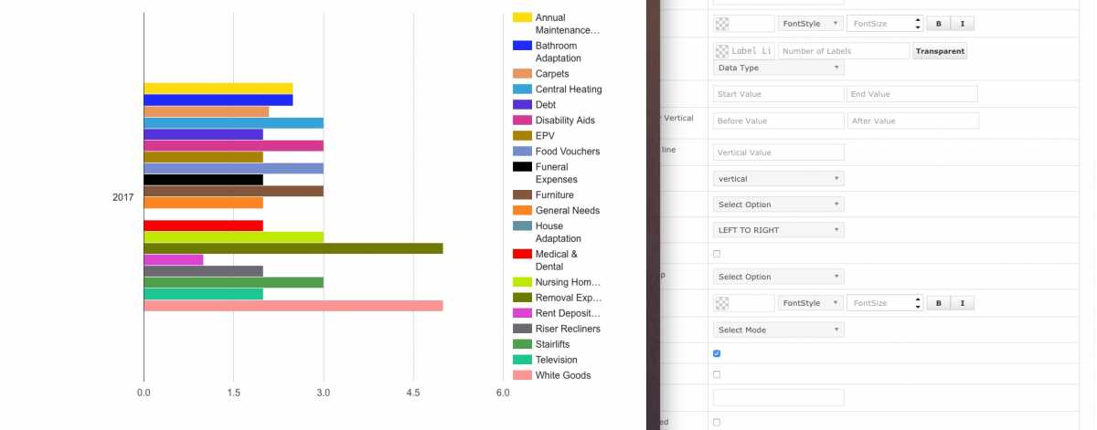Click the blue Bathroom Adaptation legend swatch
1097x430 pixels.
click(x=522, y=46)
